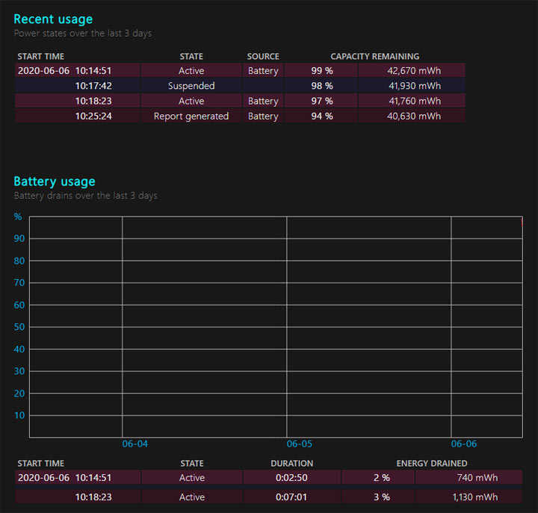Select the 0:07:01 duration cell
Screen dimensions: 538x513
coord(291,497)
